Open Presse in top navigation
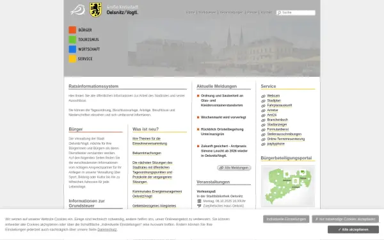The height and width of the screenshot is (240, 384). (252, 12)
